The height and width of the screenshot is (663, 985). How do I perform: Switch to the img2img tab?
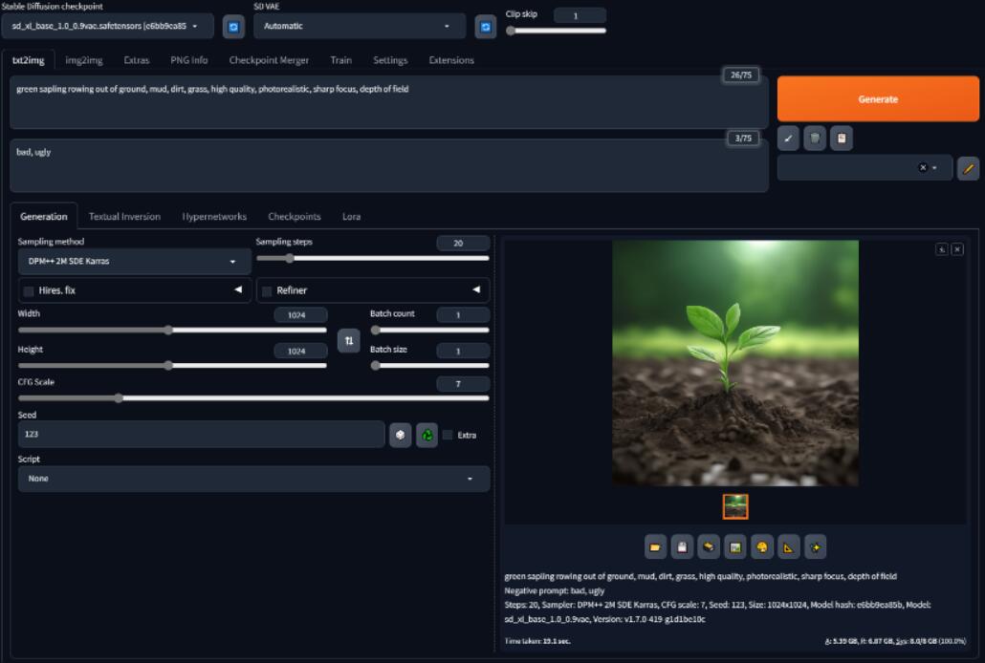(83, 60)
